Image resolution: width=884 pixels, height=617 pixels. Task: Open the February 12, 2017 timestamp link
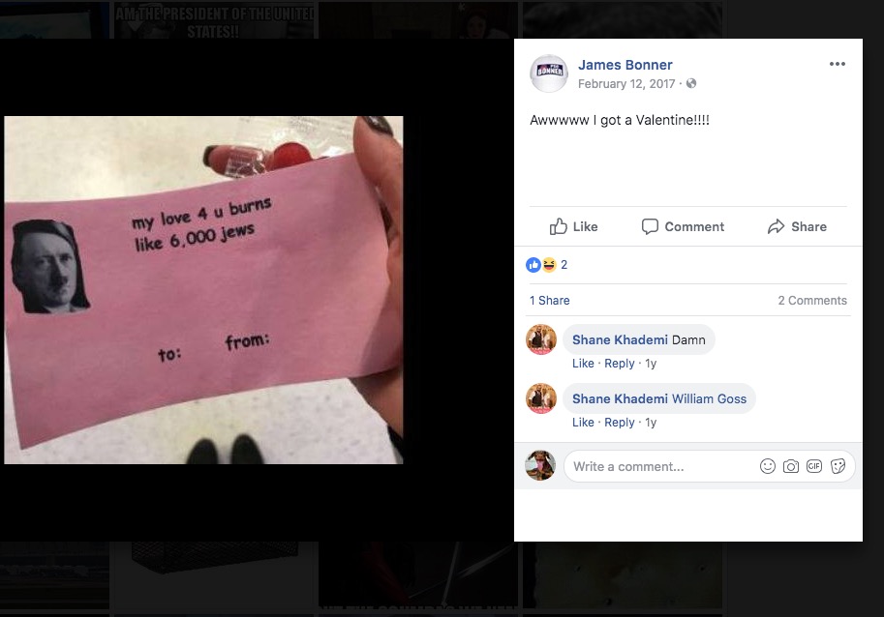[x=625, y=84]
